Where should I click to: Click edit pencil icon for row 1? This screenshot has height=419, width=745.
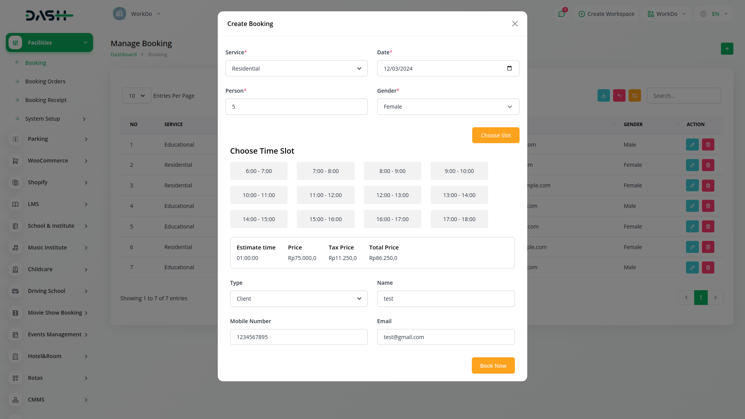pos(692,145)
